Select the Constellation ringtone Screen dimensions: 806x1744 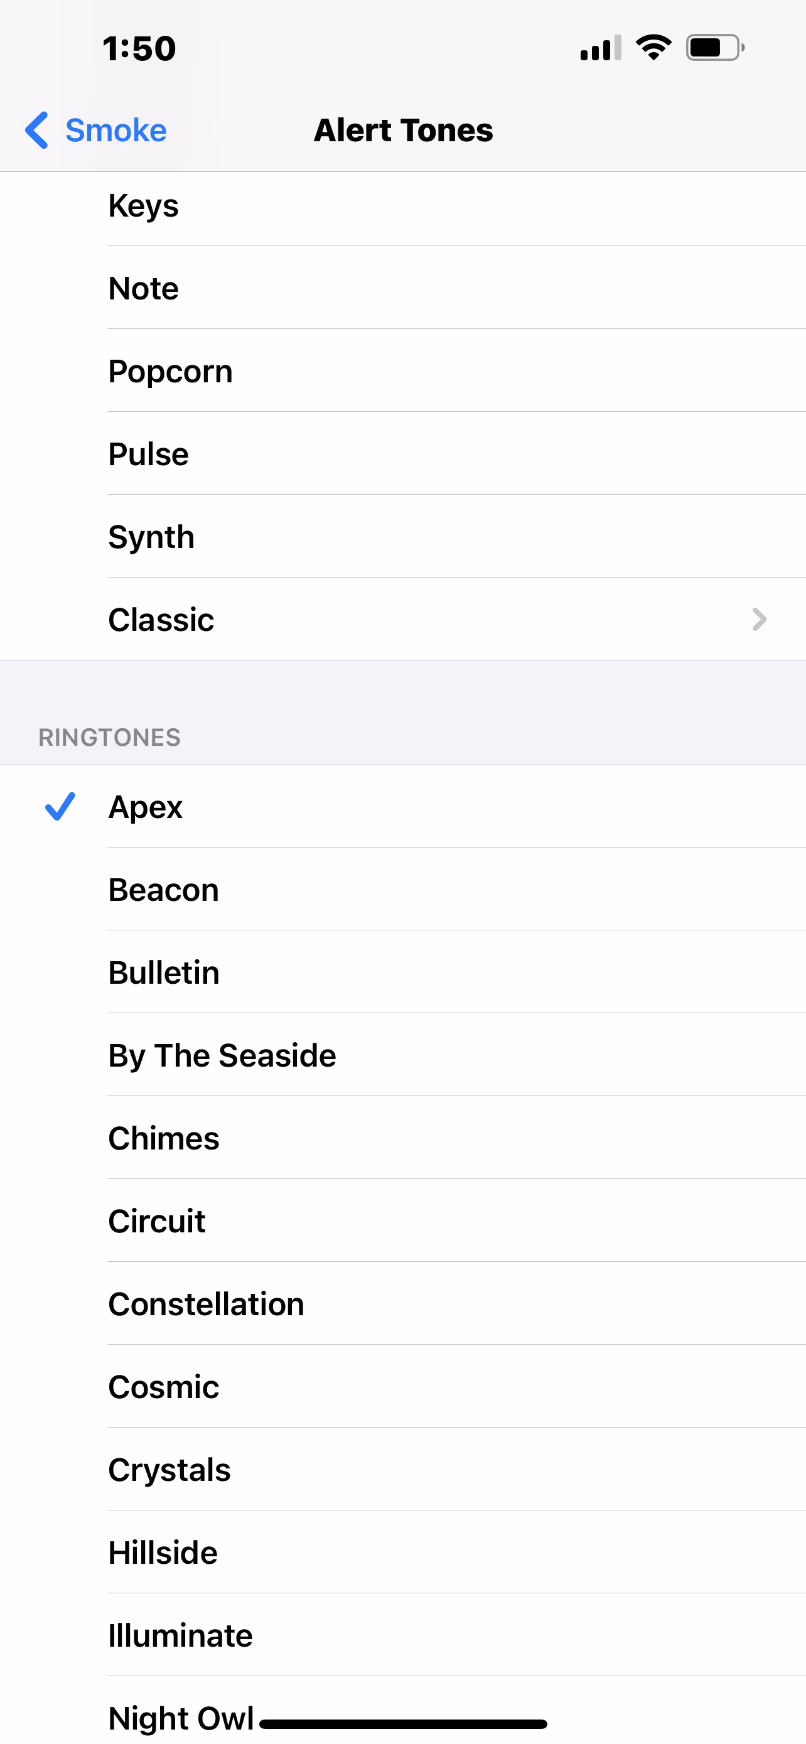[402, 1303]
